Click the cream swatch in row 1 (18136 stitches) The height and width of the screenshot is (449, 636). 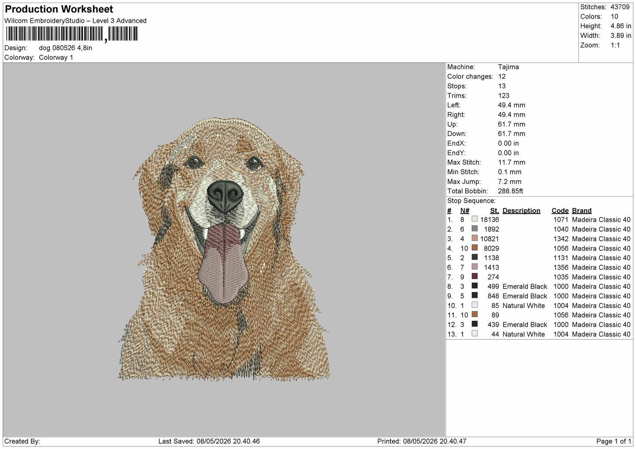(x=474, y=219)
